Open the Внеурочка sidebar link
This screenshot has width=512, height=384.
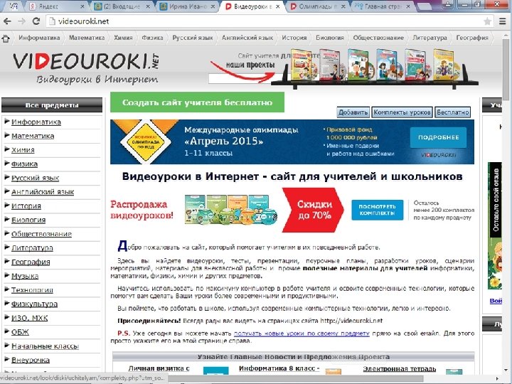(x=31, y=361)
